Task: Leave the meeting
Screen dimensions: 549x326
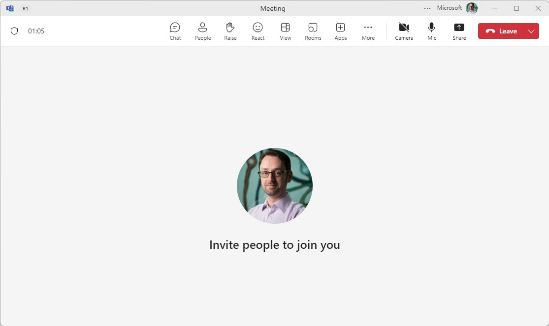Action: coord(501,31)
